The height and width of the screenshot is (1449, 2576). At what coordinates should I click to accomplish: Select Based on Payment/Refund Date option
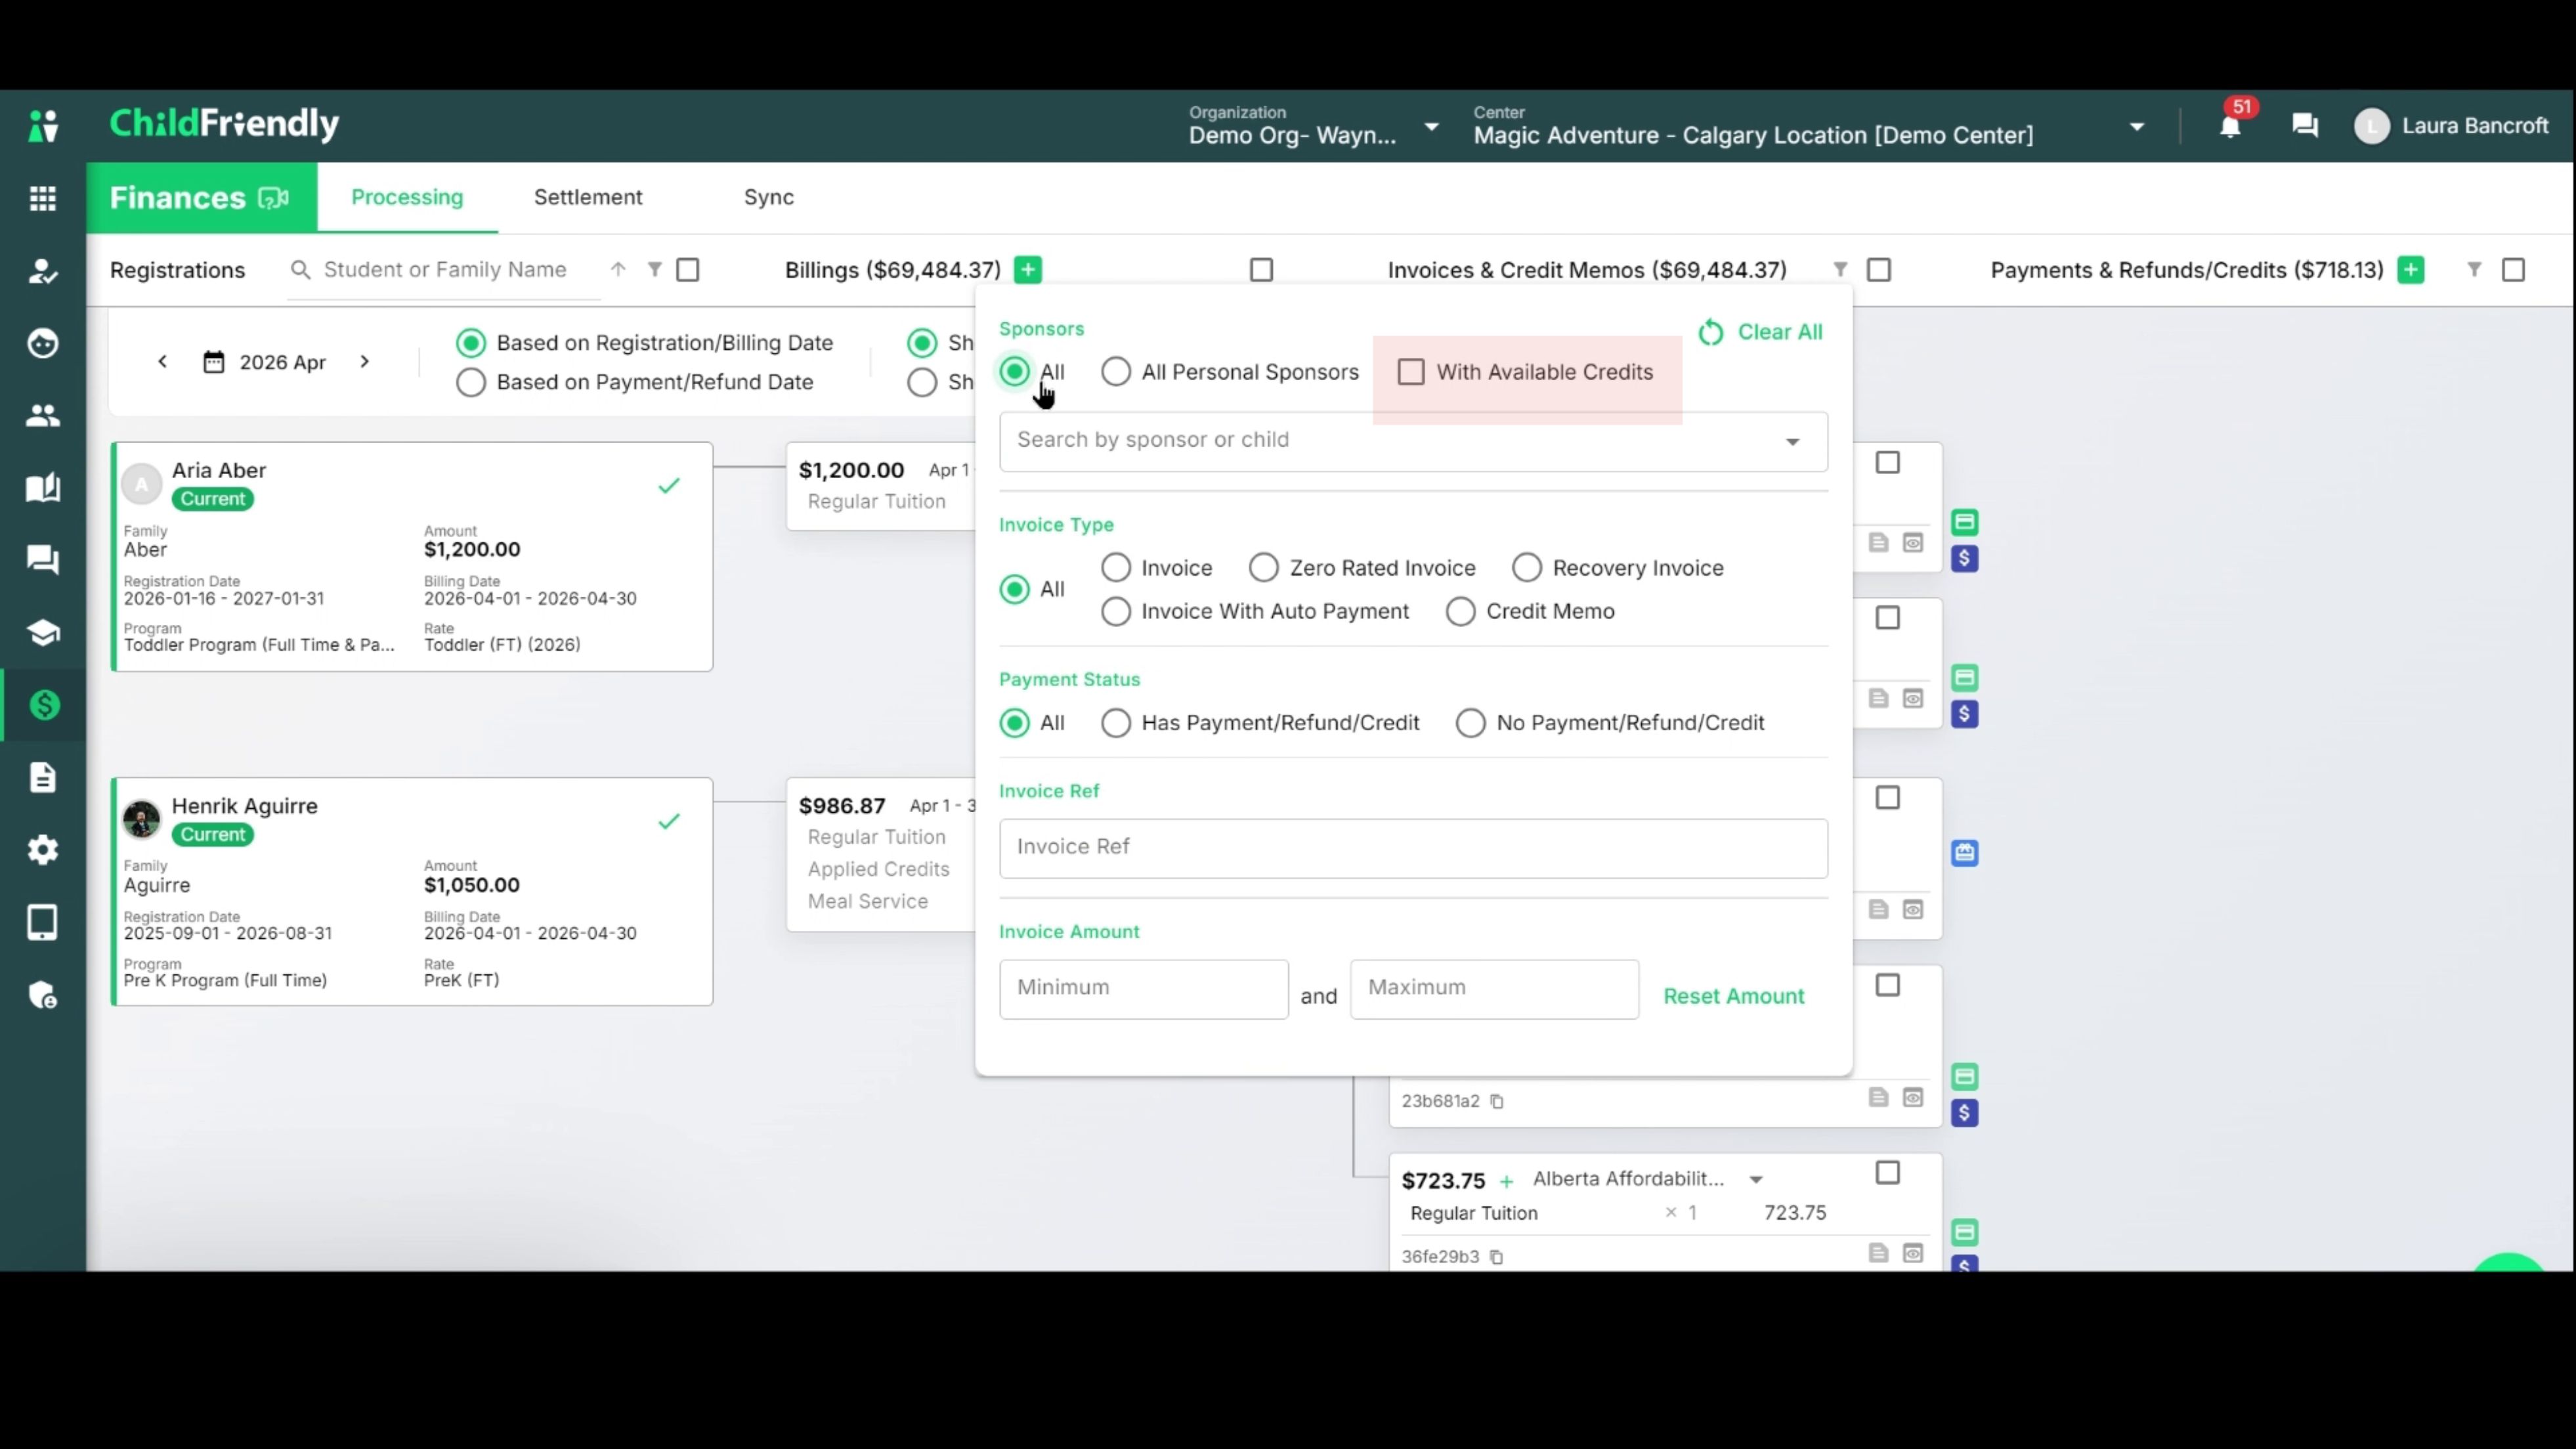point(471,382)
